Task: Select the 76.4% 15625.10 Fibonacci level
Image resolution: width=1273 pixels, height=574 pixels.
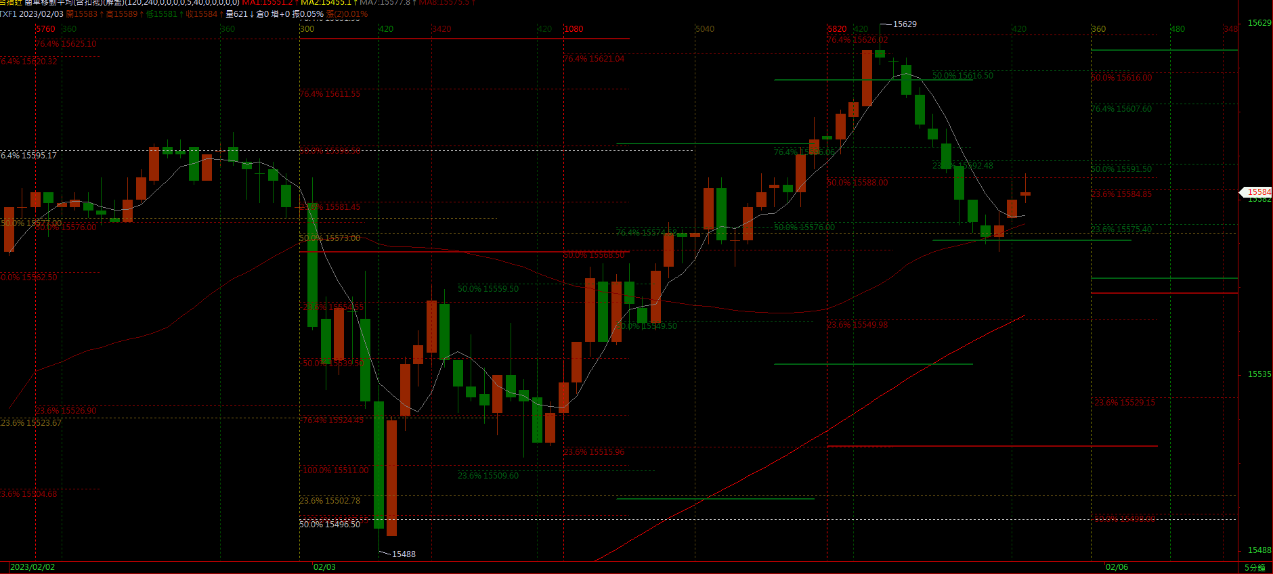Action: (x=66, y=44)
